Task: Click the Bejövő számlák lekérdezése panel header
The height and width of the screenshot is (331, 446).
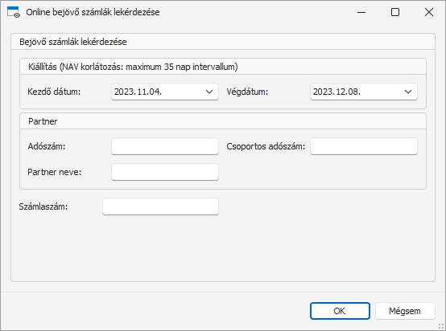Action: point(73,42)
